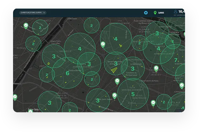Click the small yellow polygon inside the 7th-arrondissement 4-cluster
Image resolution: width=200 pixels, height=132 pixels.
pyautogui.click(x=120, y=45)
